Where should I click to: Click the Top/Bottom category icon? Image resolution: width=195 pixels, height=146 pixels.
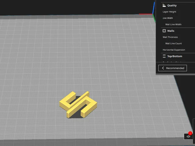coord(164,56)
